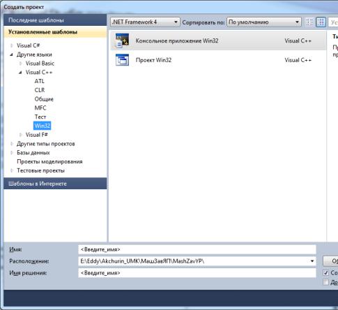Focus the 'Имя решения' solution name field
338x310 pixels.
click(x=197, y=273)
